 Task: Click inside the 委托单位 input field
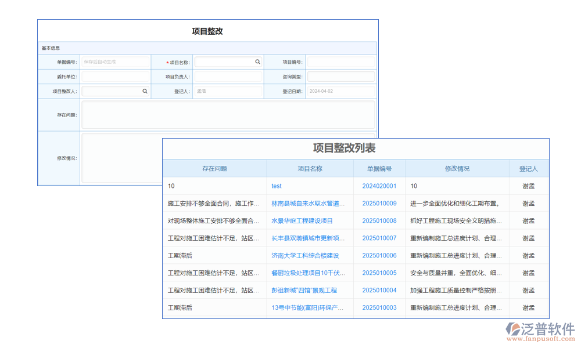point(116,76)
